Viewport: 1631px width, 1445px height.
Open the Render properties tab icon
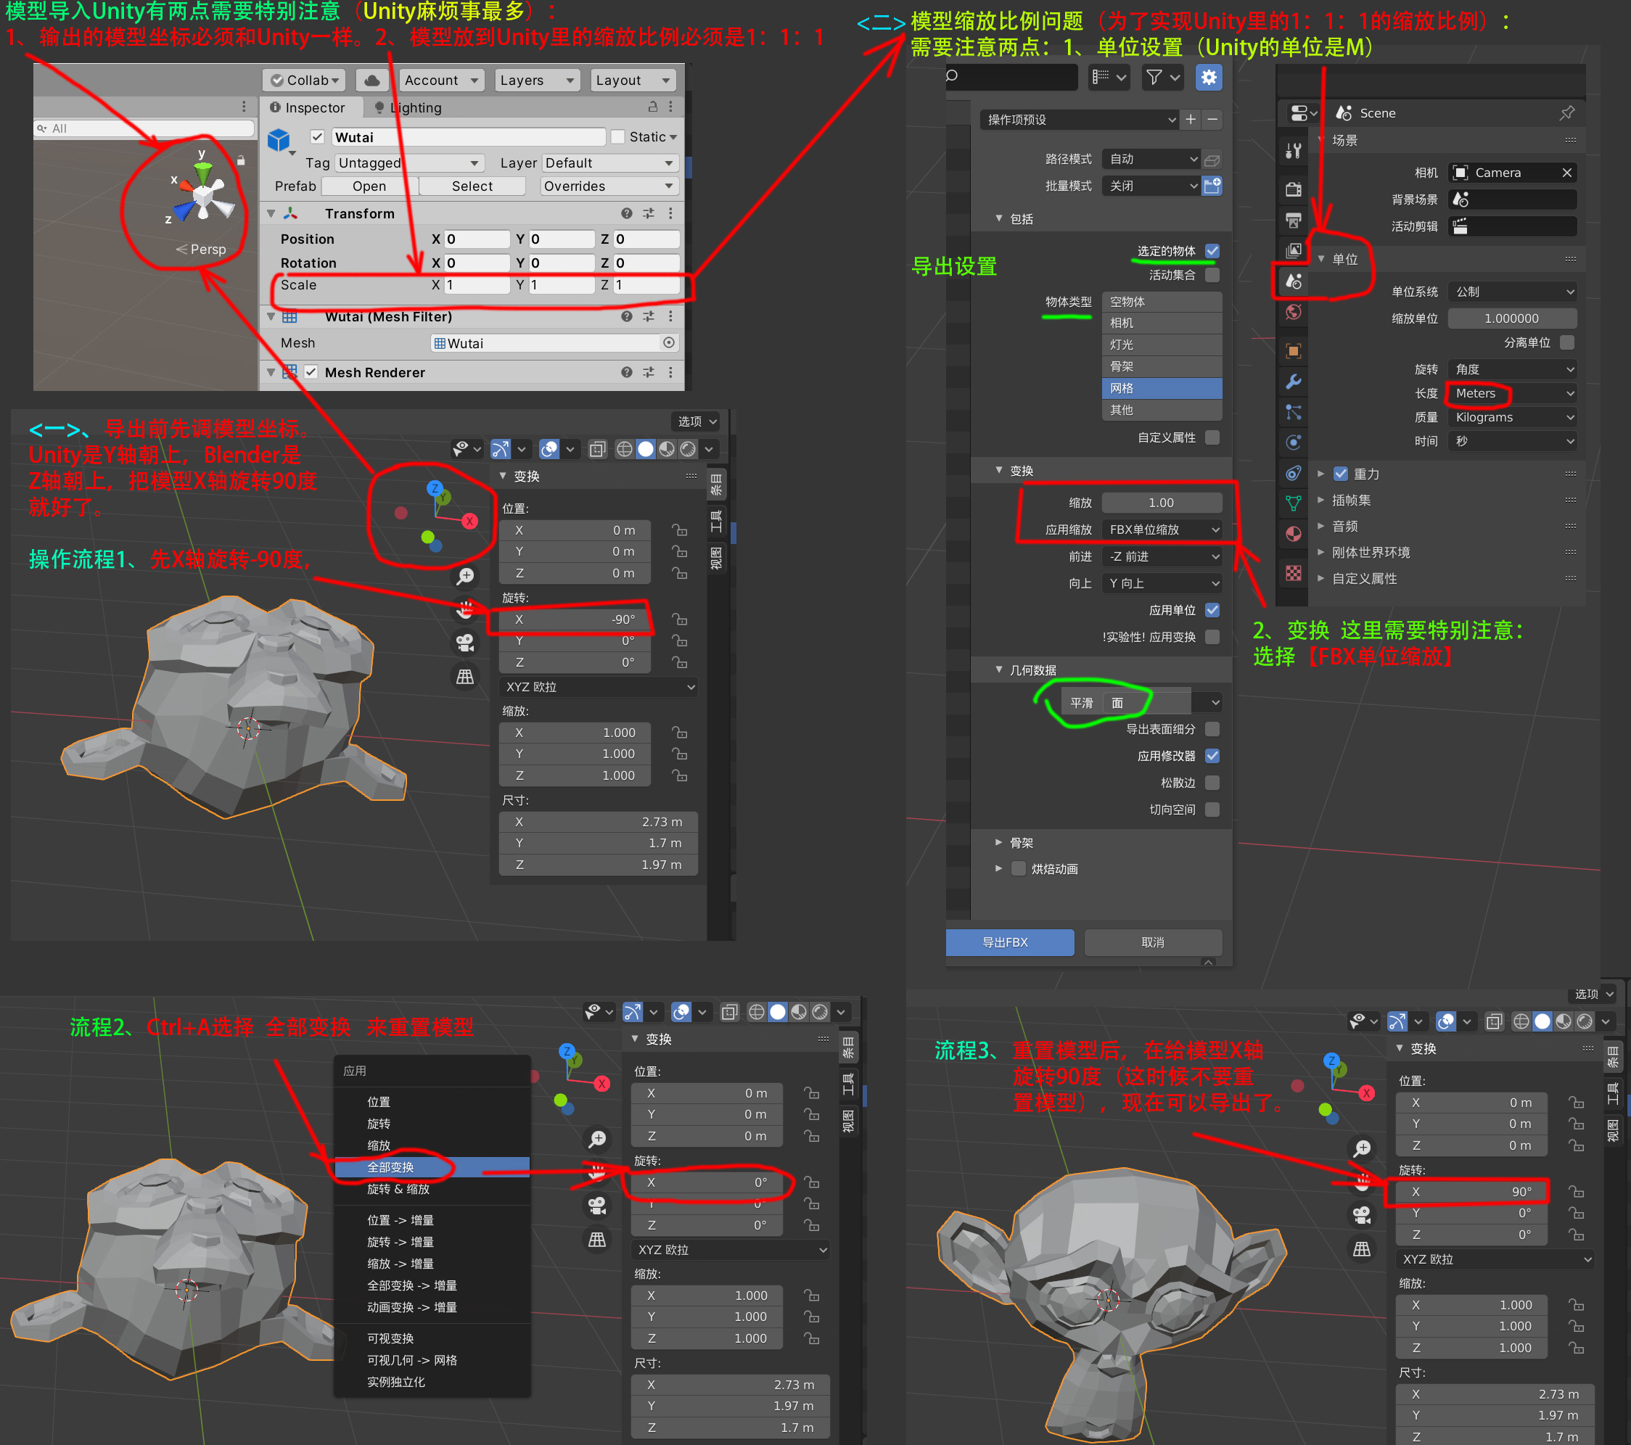pyautogui.click(x=1294, y=189)
